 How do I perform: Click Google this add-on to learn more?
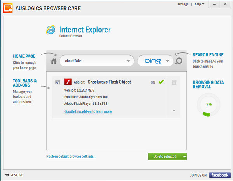(x=88, y=111)
